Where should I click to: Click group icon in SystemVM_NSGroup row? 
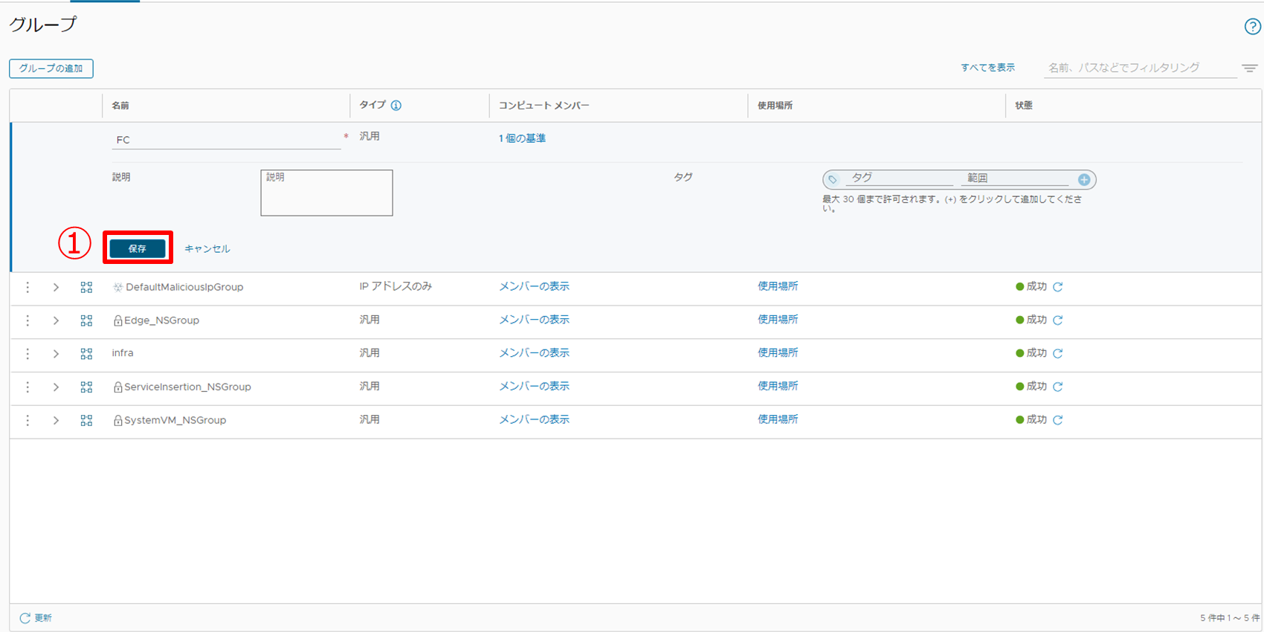click(x=86, y=421)
